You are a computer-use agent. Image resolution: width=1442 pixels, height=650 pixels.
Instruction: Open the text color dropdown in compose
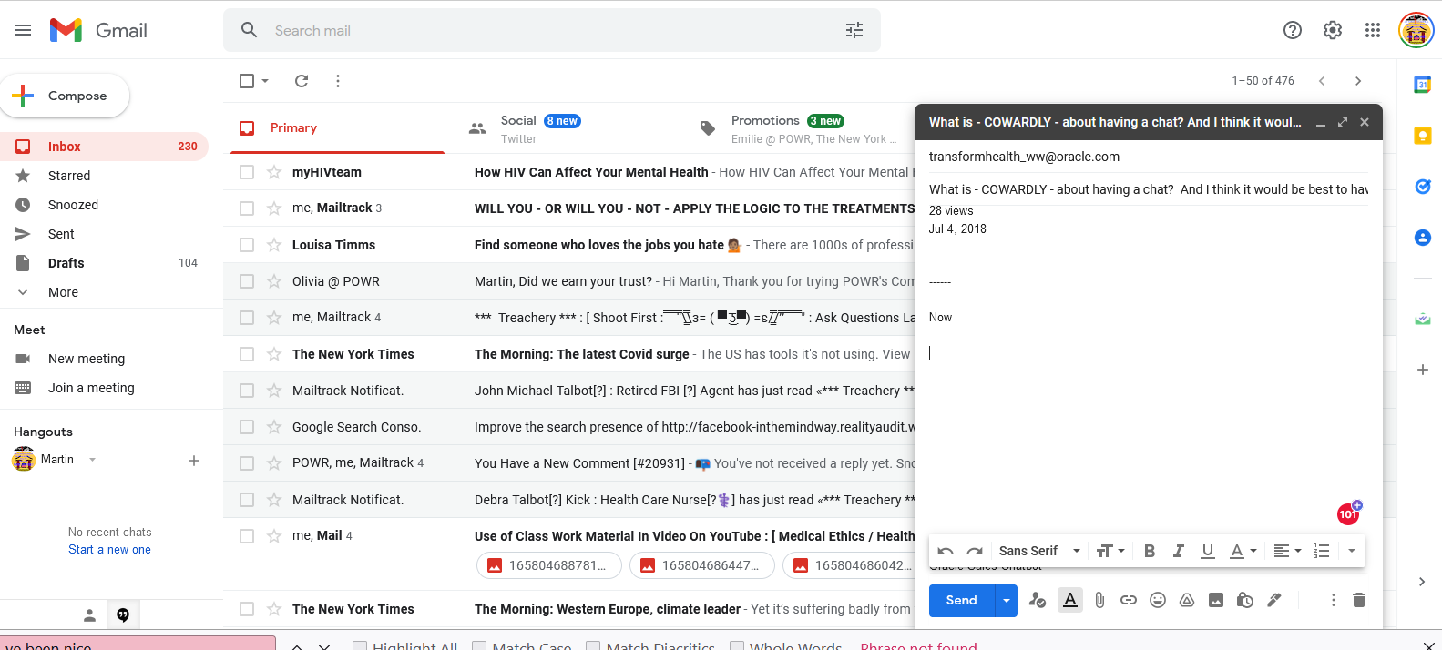coord(1243,551)
